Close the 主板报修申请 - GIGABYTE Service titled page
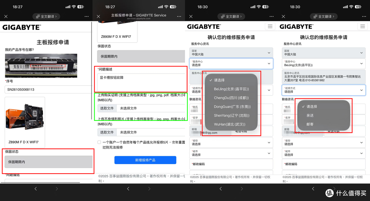Screen dimensions: 370x201 tap(98, 16)
